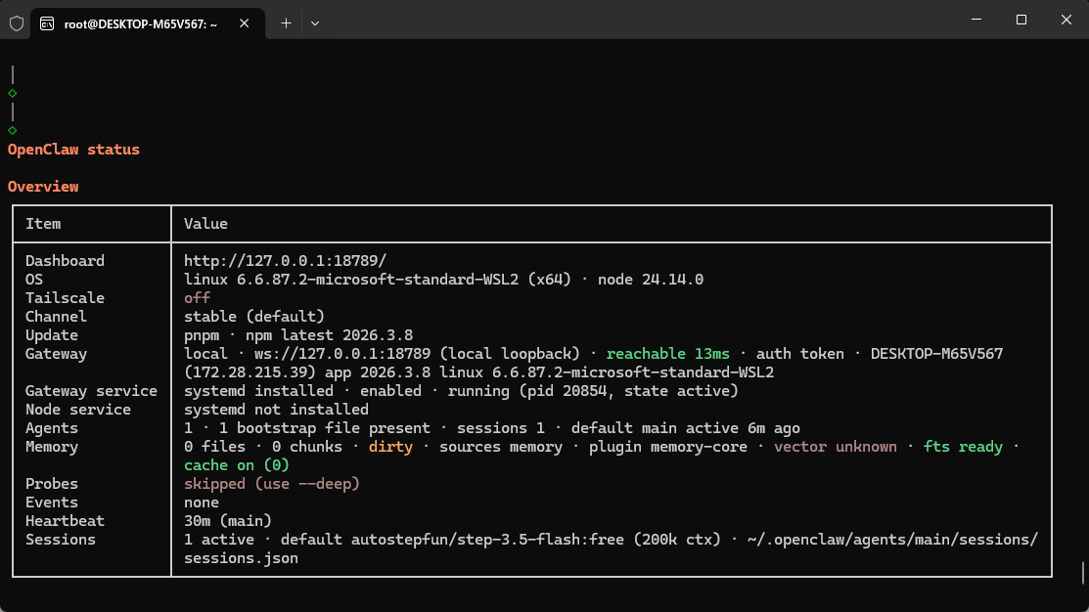Click the Value column header
This screenshot has width=1089, height=612.
click(205, 224)
